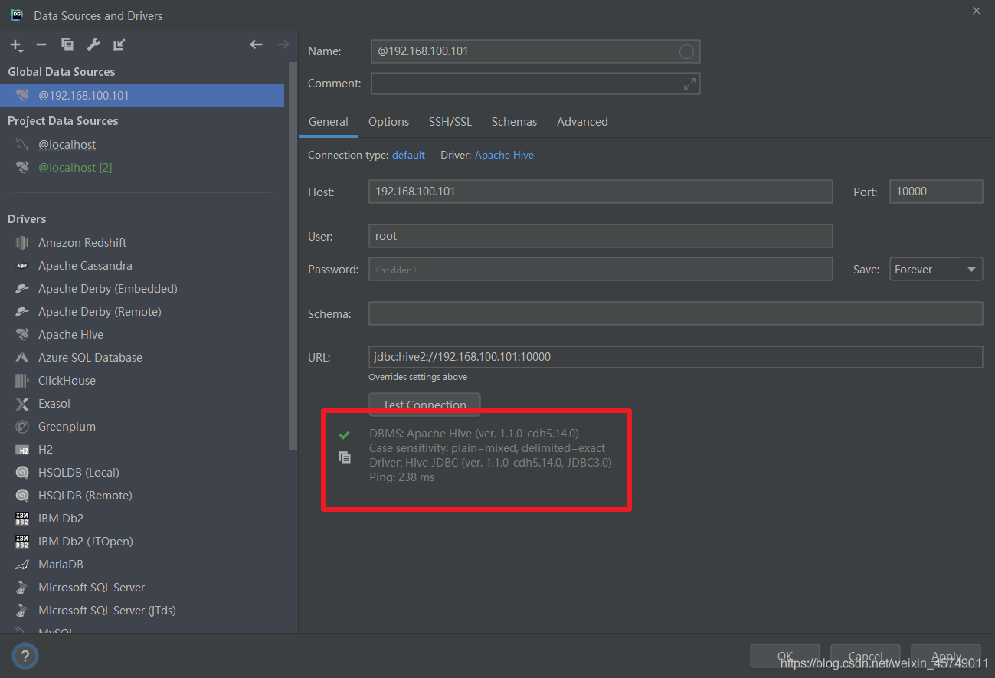Switch to the SSH/SSL tab
995x678 pixels.
click(450, 122)
